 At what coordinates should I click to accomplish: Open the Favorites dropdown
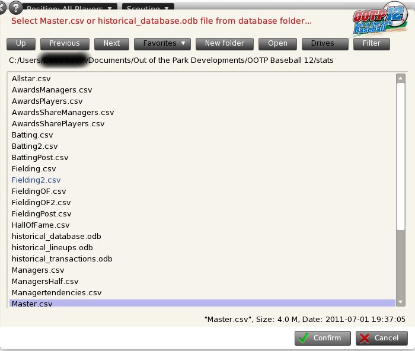[x=162, y=44]
